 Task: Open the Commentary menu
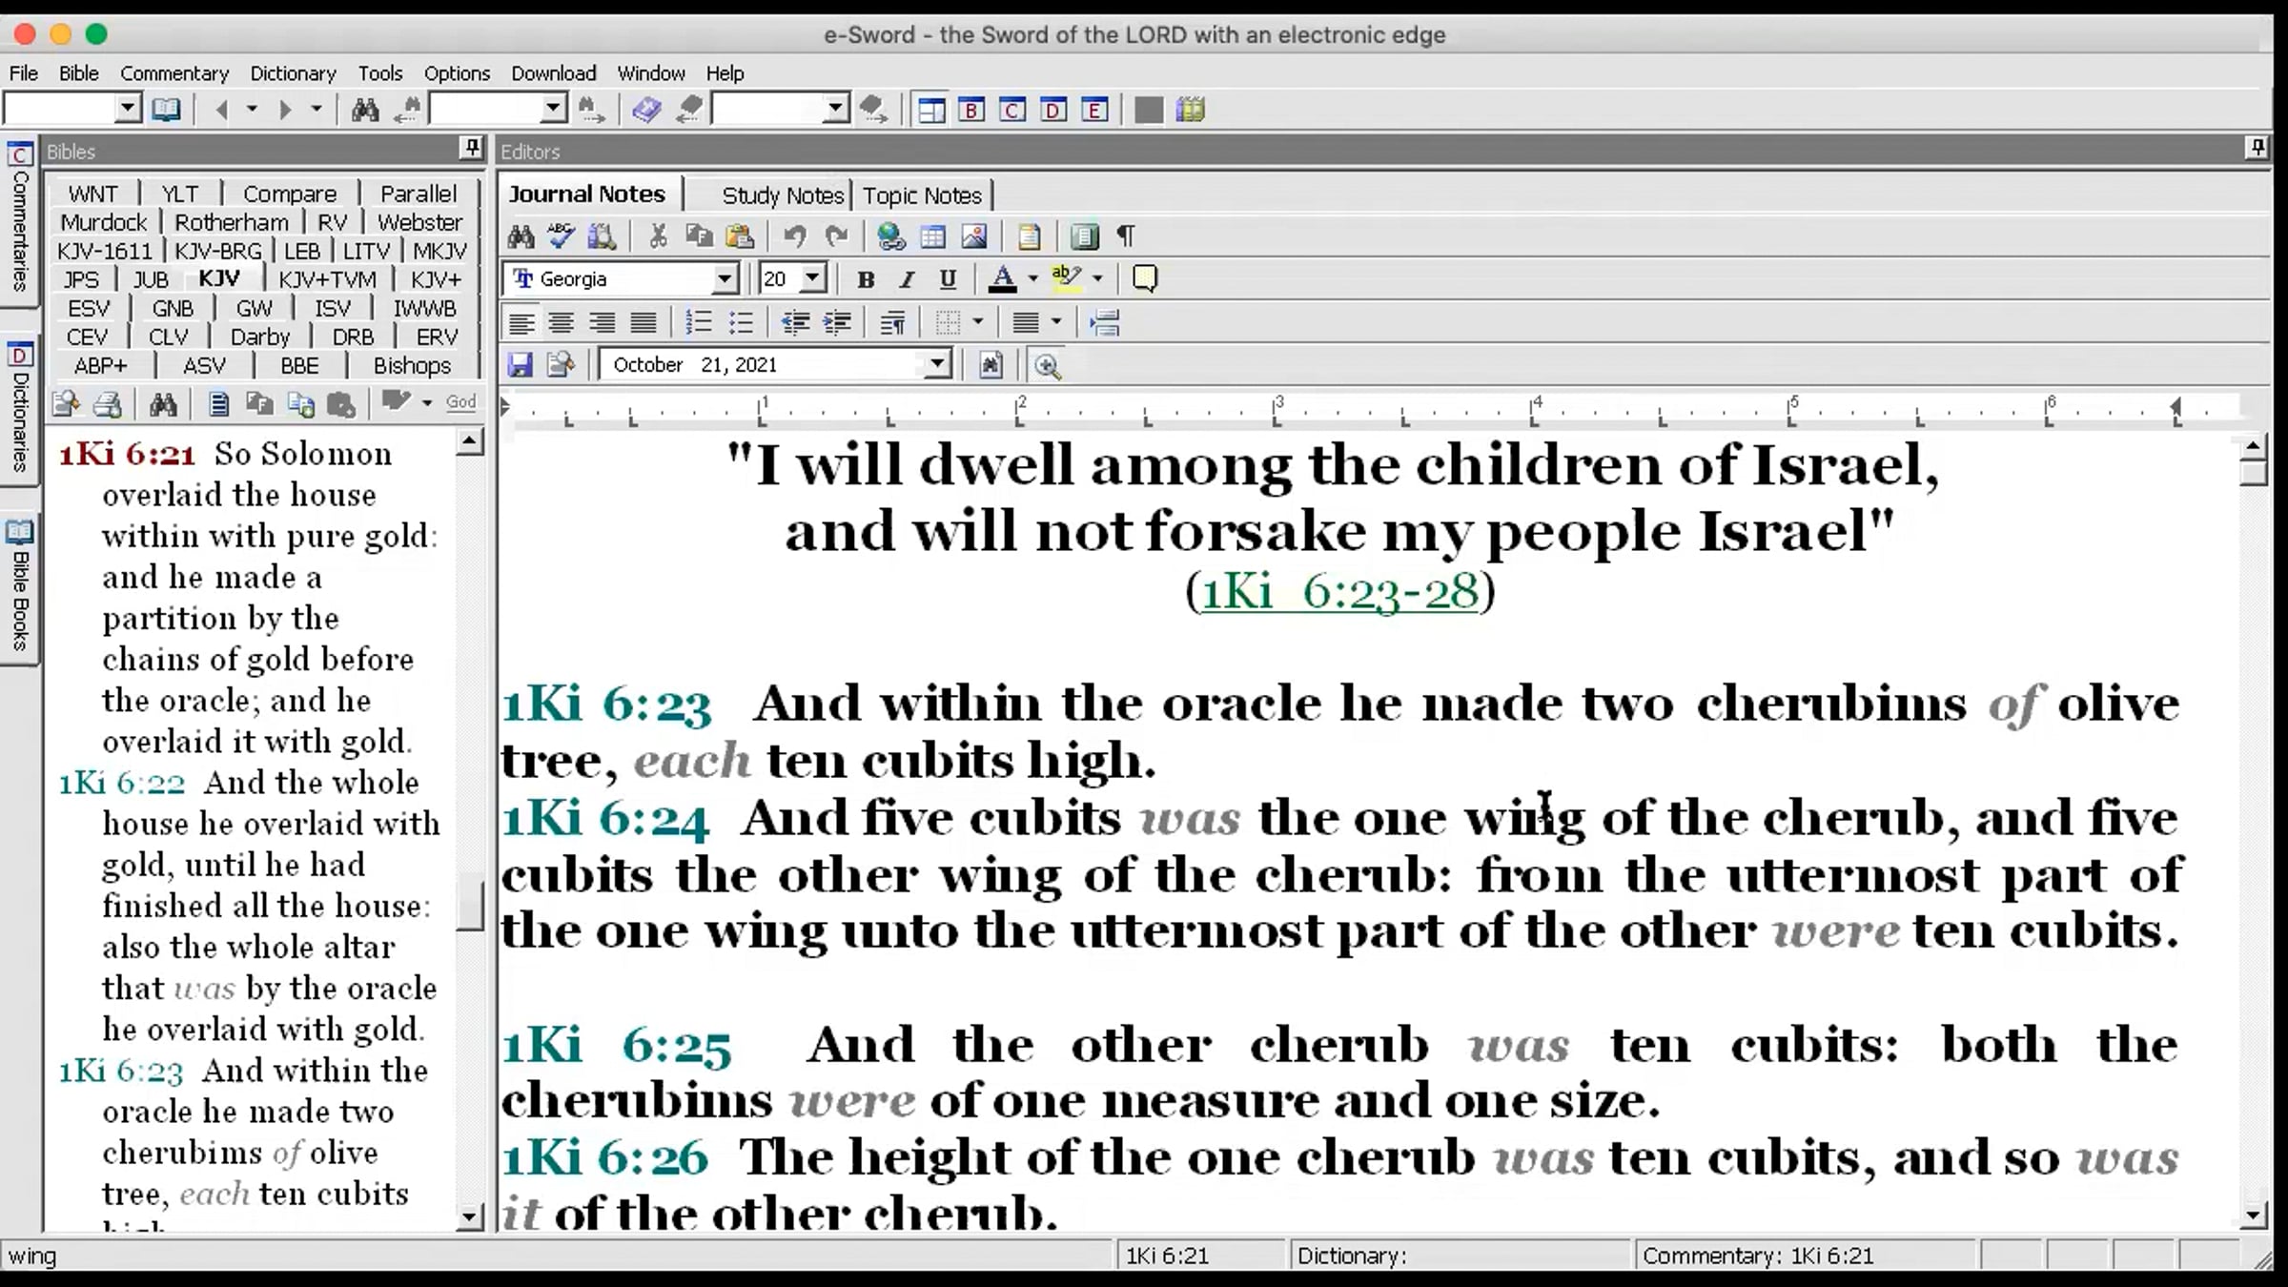pyautogui.click(x=174, y=73)
